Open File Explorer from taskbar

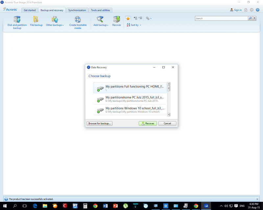45,206
